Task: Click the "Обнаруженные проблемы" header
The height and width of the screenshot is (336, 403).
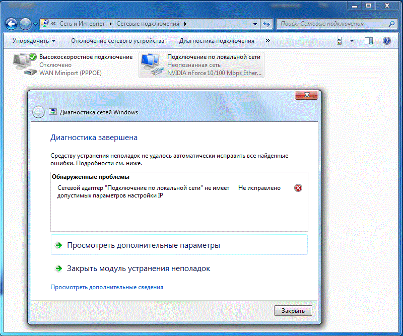Action: pyautogui.click(x=91, y=177)
